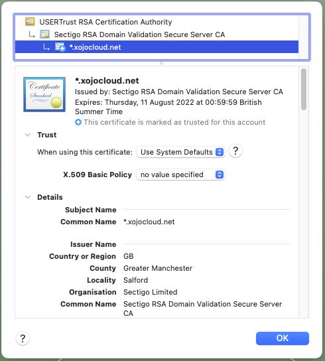Select Sectigo RSA Domain Validation Secure Server CA row
This screenshot has width=325, height=361.
157,35
